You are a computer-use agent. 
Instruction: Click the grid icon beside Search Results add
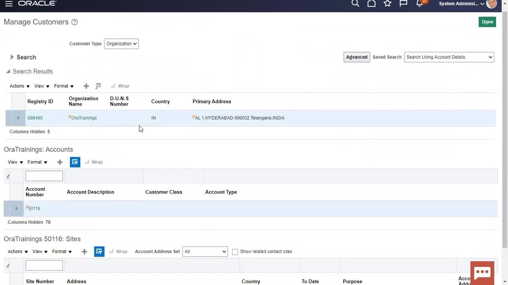point(98,86)
